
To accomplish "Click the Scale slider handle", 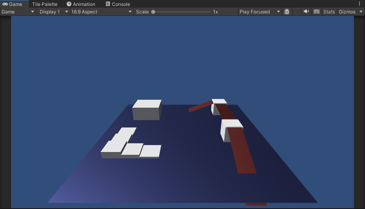I will coord(153,12).
